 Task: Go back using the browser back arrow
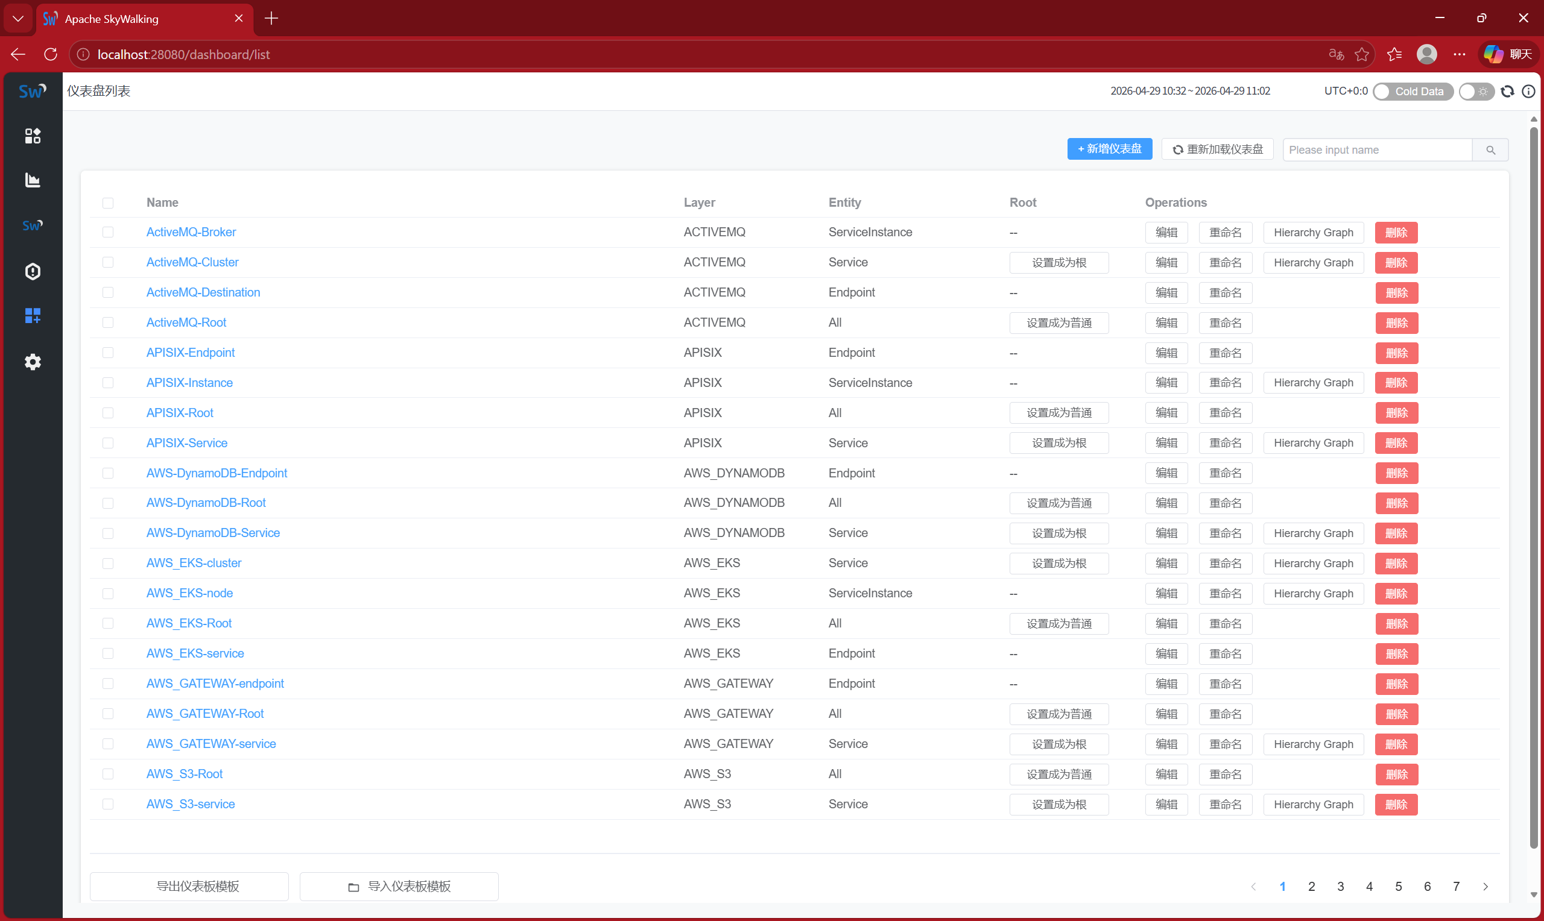tap(18, 55)
